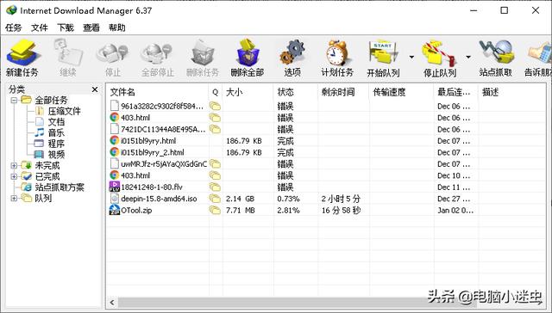552x313 pixels.
Task: Select the 7421DC11344A8E495A... download row
Action: pyautogui.click(x=326, y=129)
